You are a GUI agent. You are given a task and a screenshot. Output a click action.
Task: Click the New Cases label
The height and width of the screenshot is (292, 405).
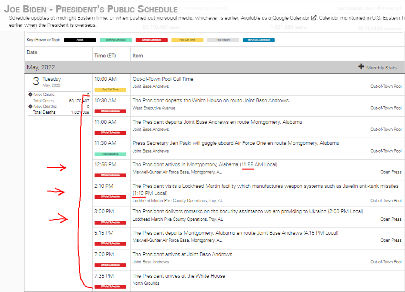click(44, 95)
